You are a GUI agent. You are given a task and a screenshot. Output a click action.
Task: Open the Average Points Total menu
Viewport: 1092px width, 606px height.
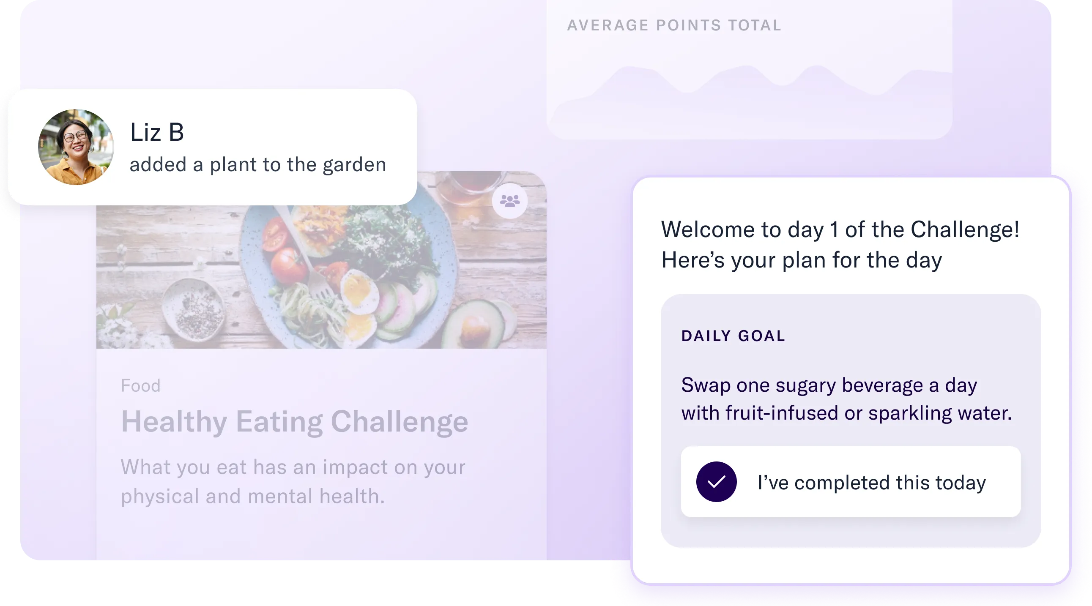(x=674, y=25)
